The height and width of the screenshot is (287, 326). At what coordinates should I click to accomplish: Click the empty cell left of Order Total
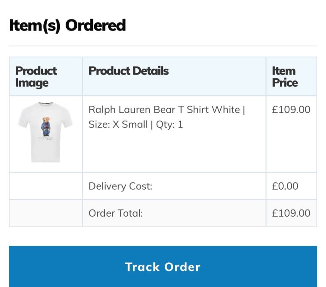click(46, 213)
